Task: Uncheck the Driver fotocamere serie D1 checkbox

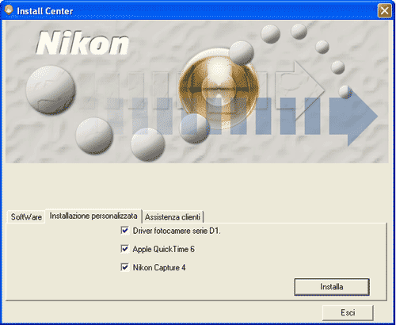Action: click(x=125, y=231)
